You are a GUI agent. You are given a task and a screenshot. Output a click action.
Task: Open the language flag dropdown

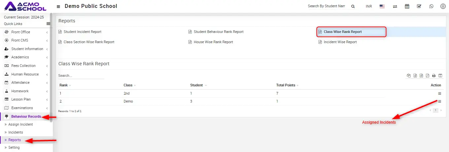pos(382,6)
